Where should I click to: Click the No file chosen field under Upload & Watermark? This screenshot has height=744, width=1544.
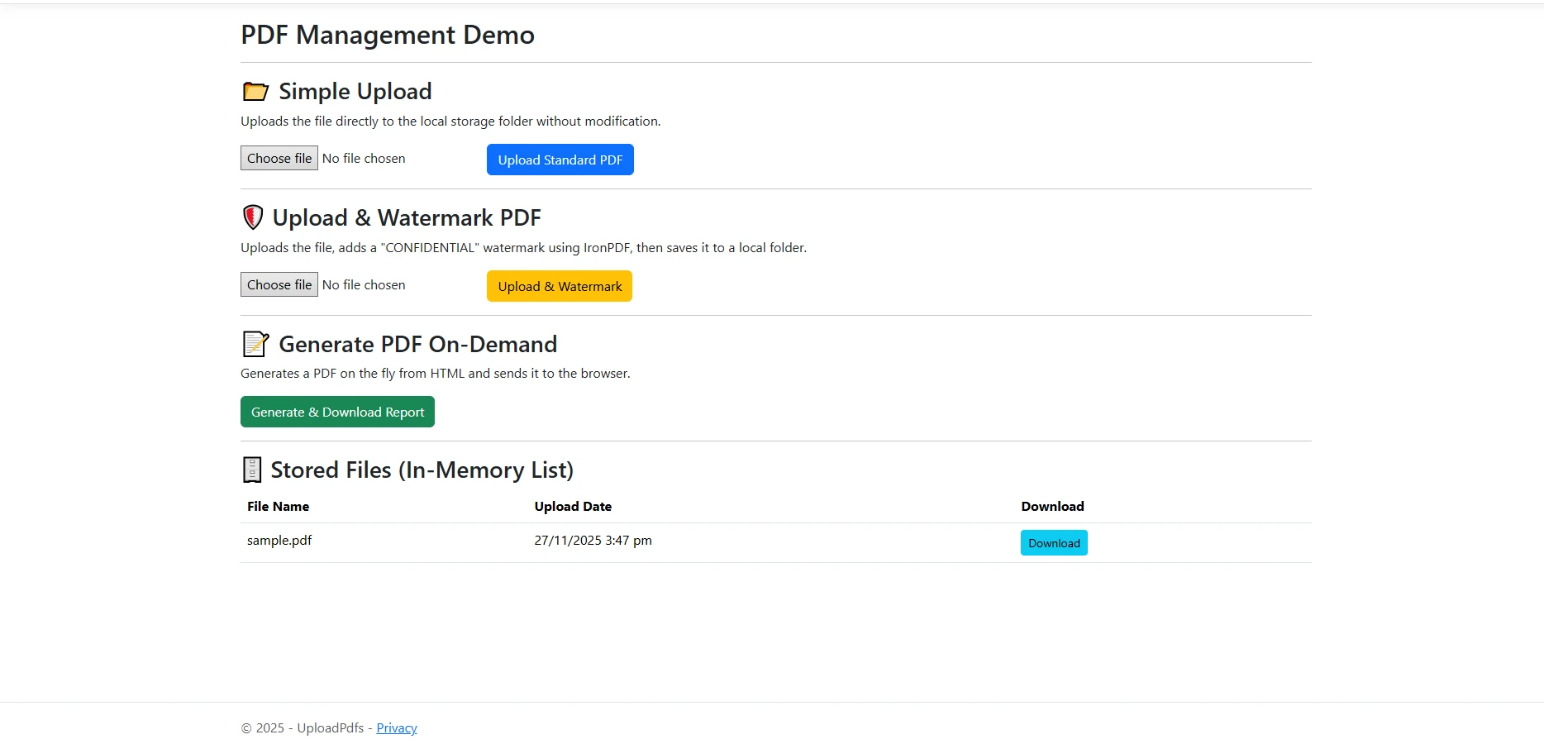(364, 284)
